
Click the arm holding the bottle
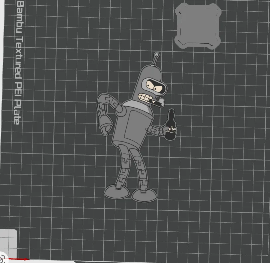(156, 131)
